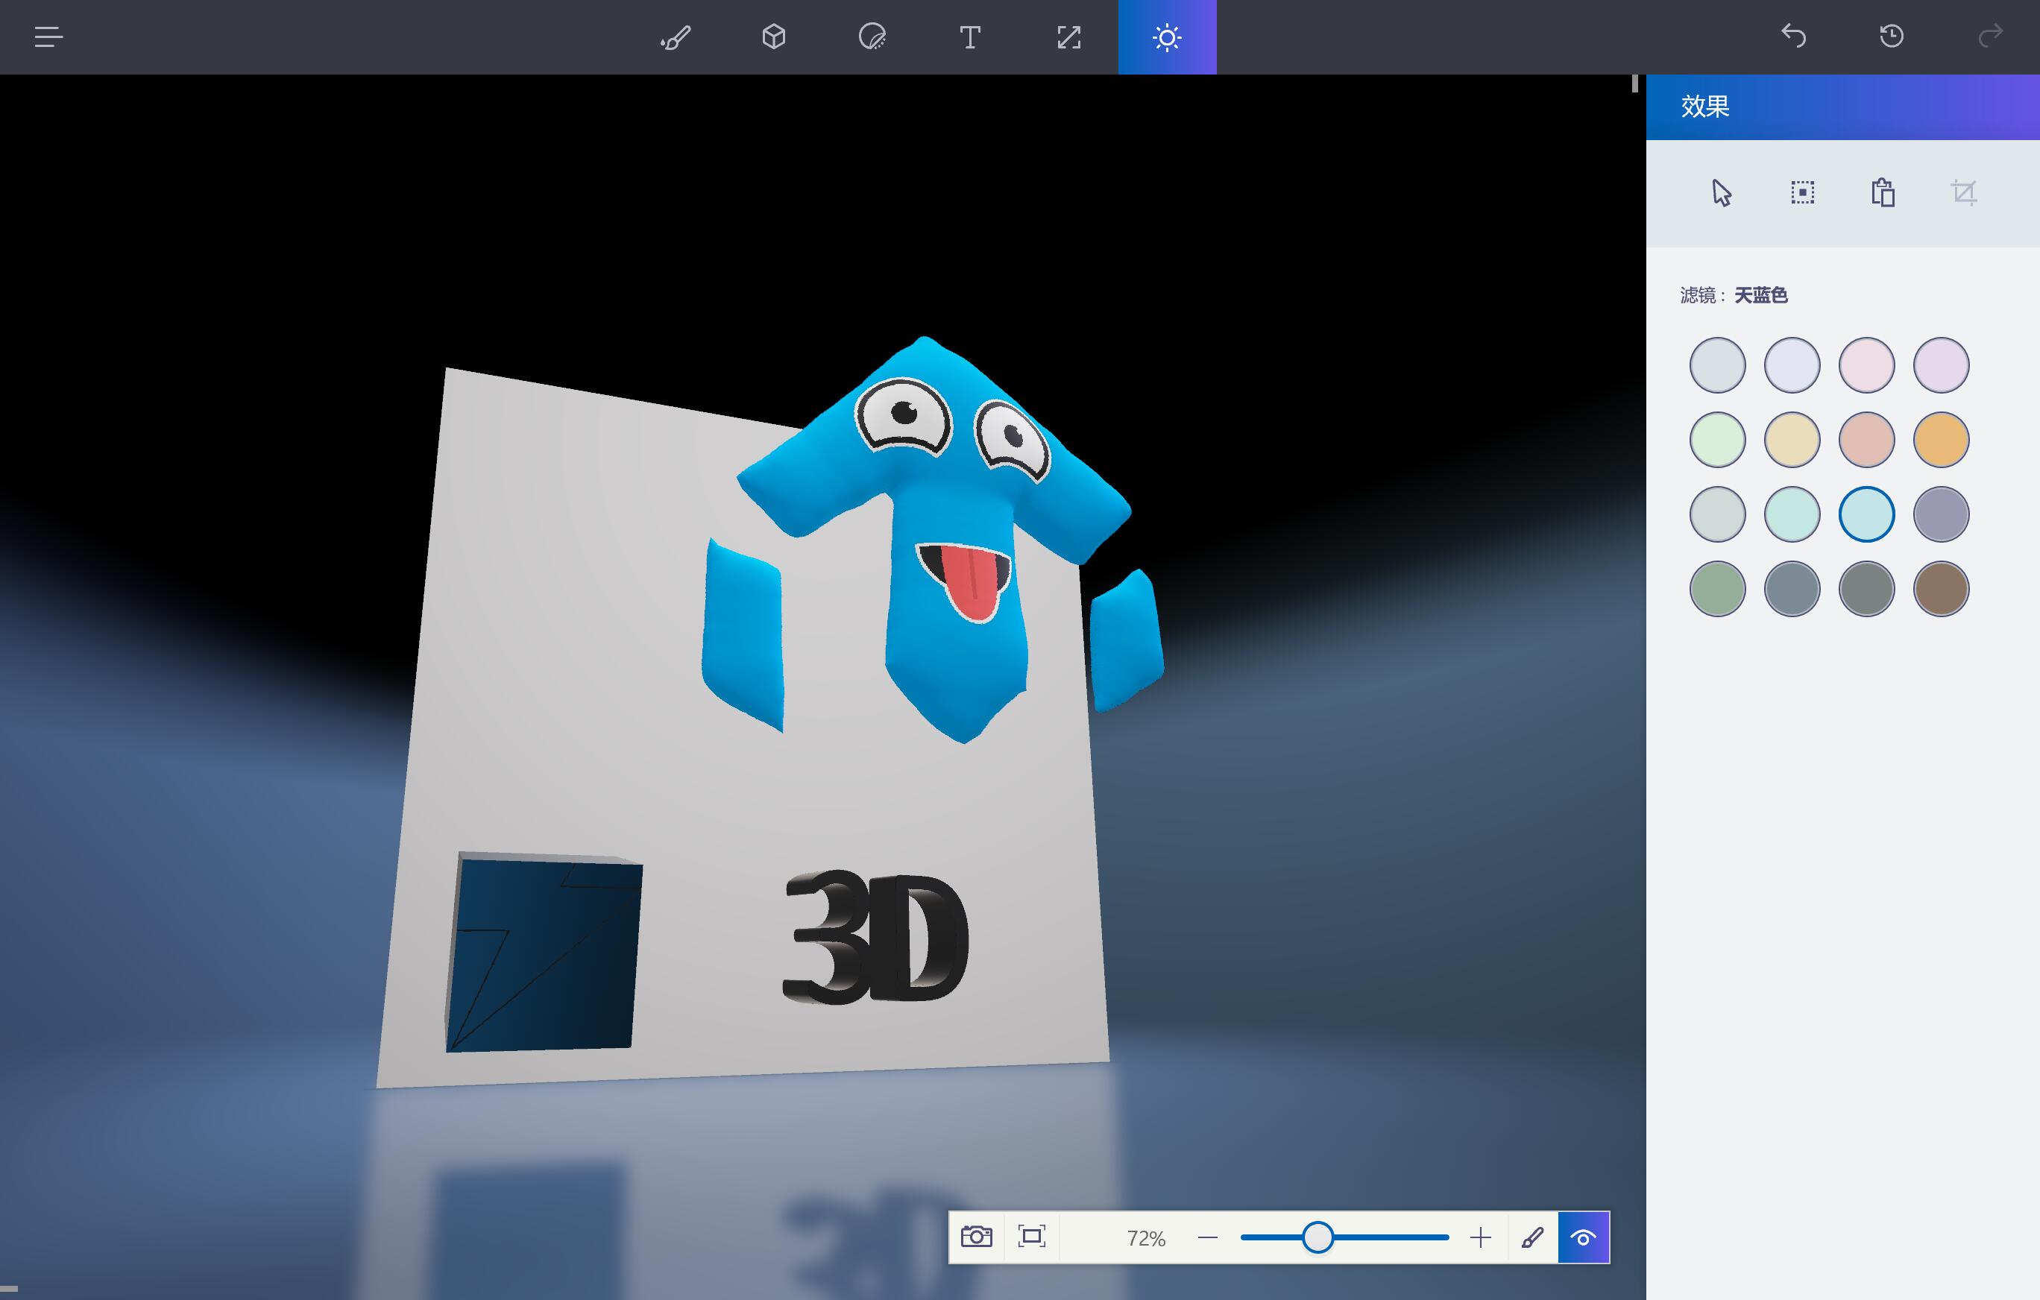Click the plus zoom in button

pos(1480,1237)
